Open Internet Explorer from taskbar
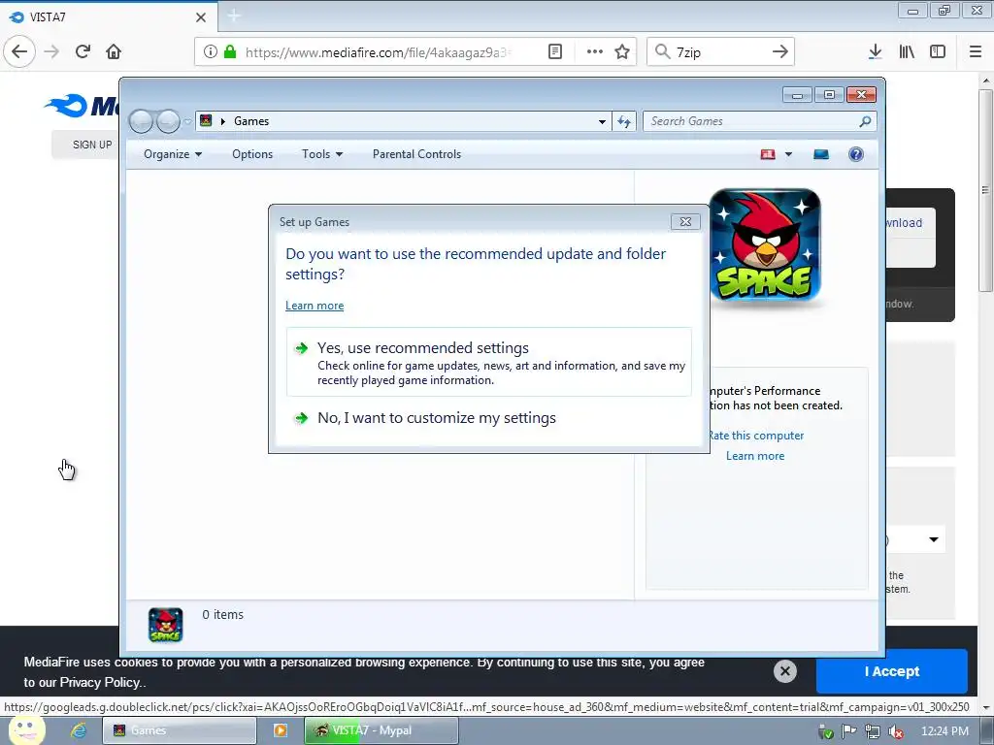 [78, 730]
